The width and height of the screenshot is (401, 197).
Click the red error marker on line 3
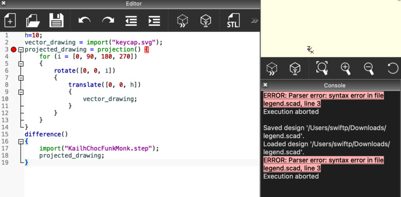tap(13, 49)
